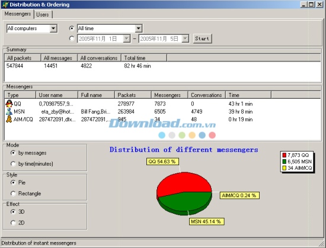
Task: Click the 7873 messengers cell
Action: click(x=160, y=104)
